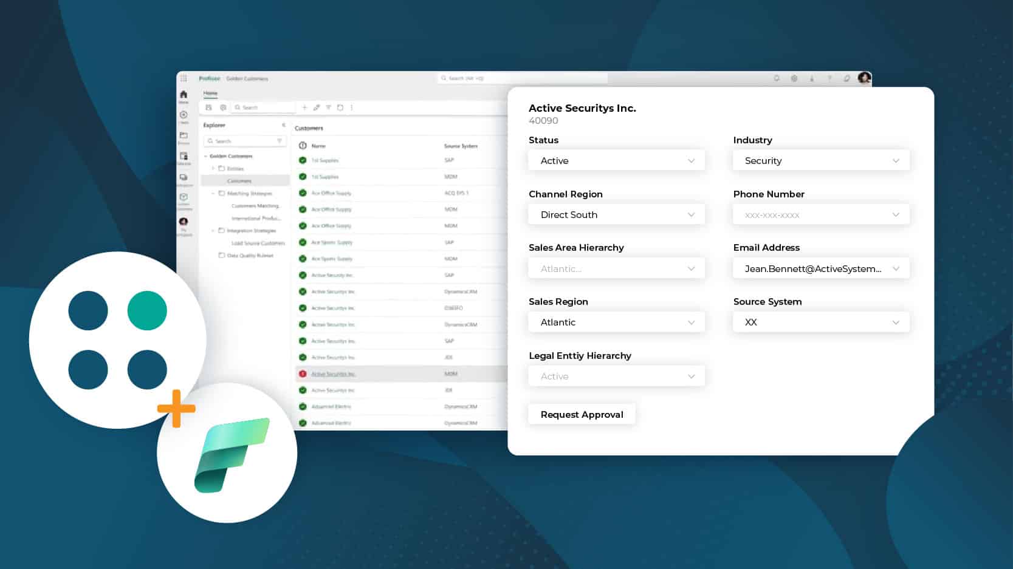Click the Explorer search filter funnel icon

(x=280, y=141)
